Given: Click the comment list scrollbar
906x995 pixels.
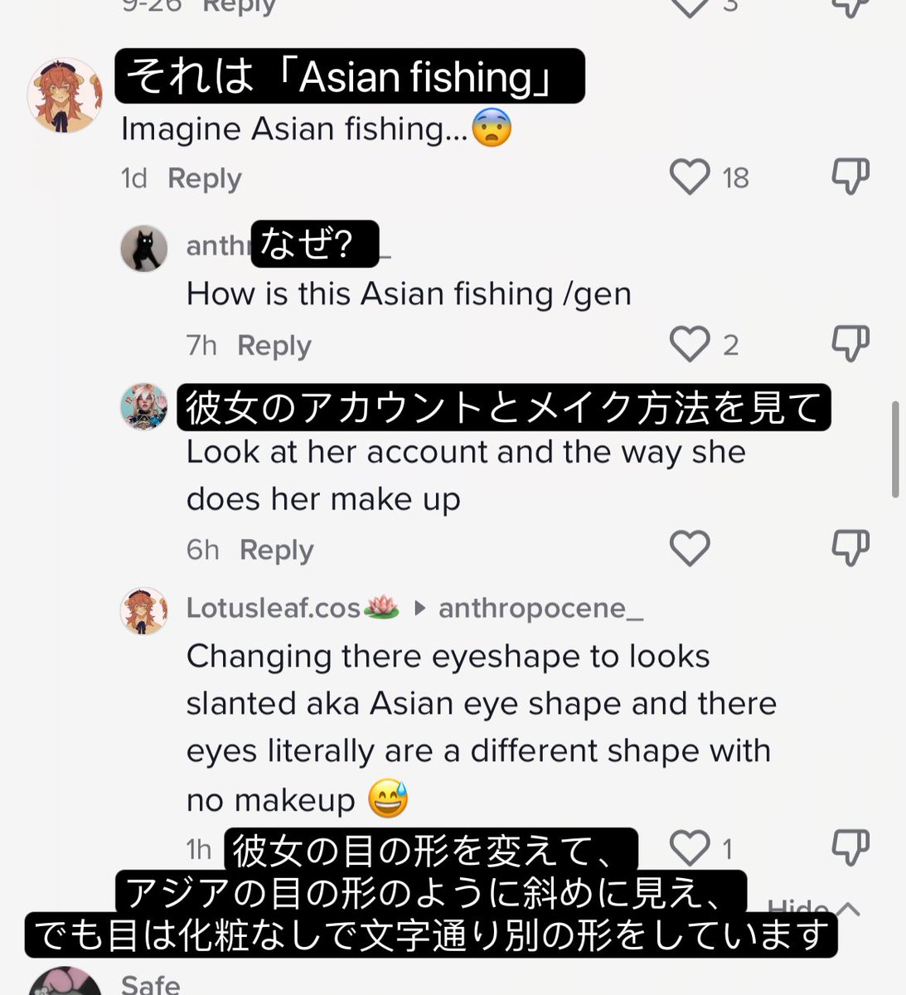Looking at the screenshot, I should click(x=895, y=449).
